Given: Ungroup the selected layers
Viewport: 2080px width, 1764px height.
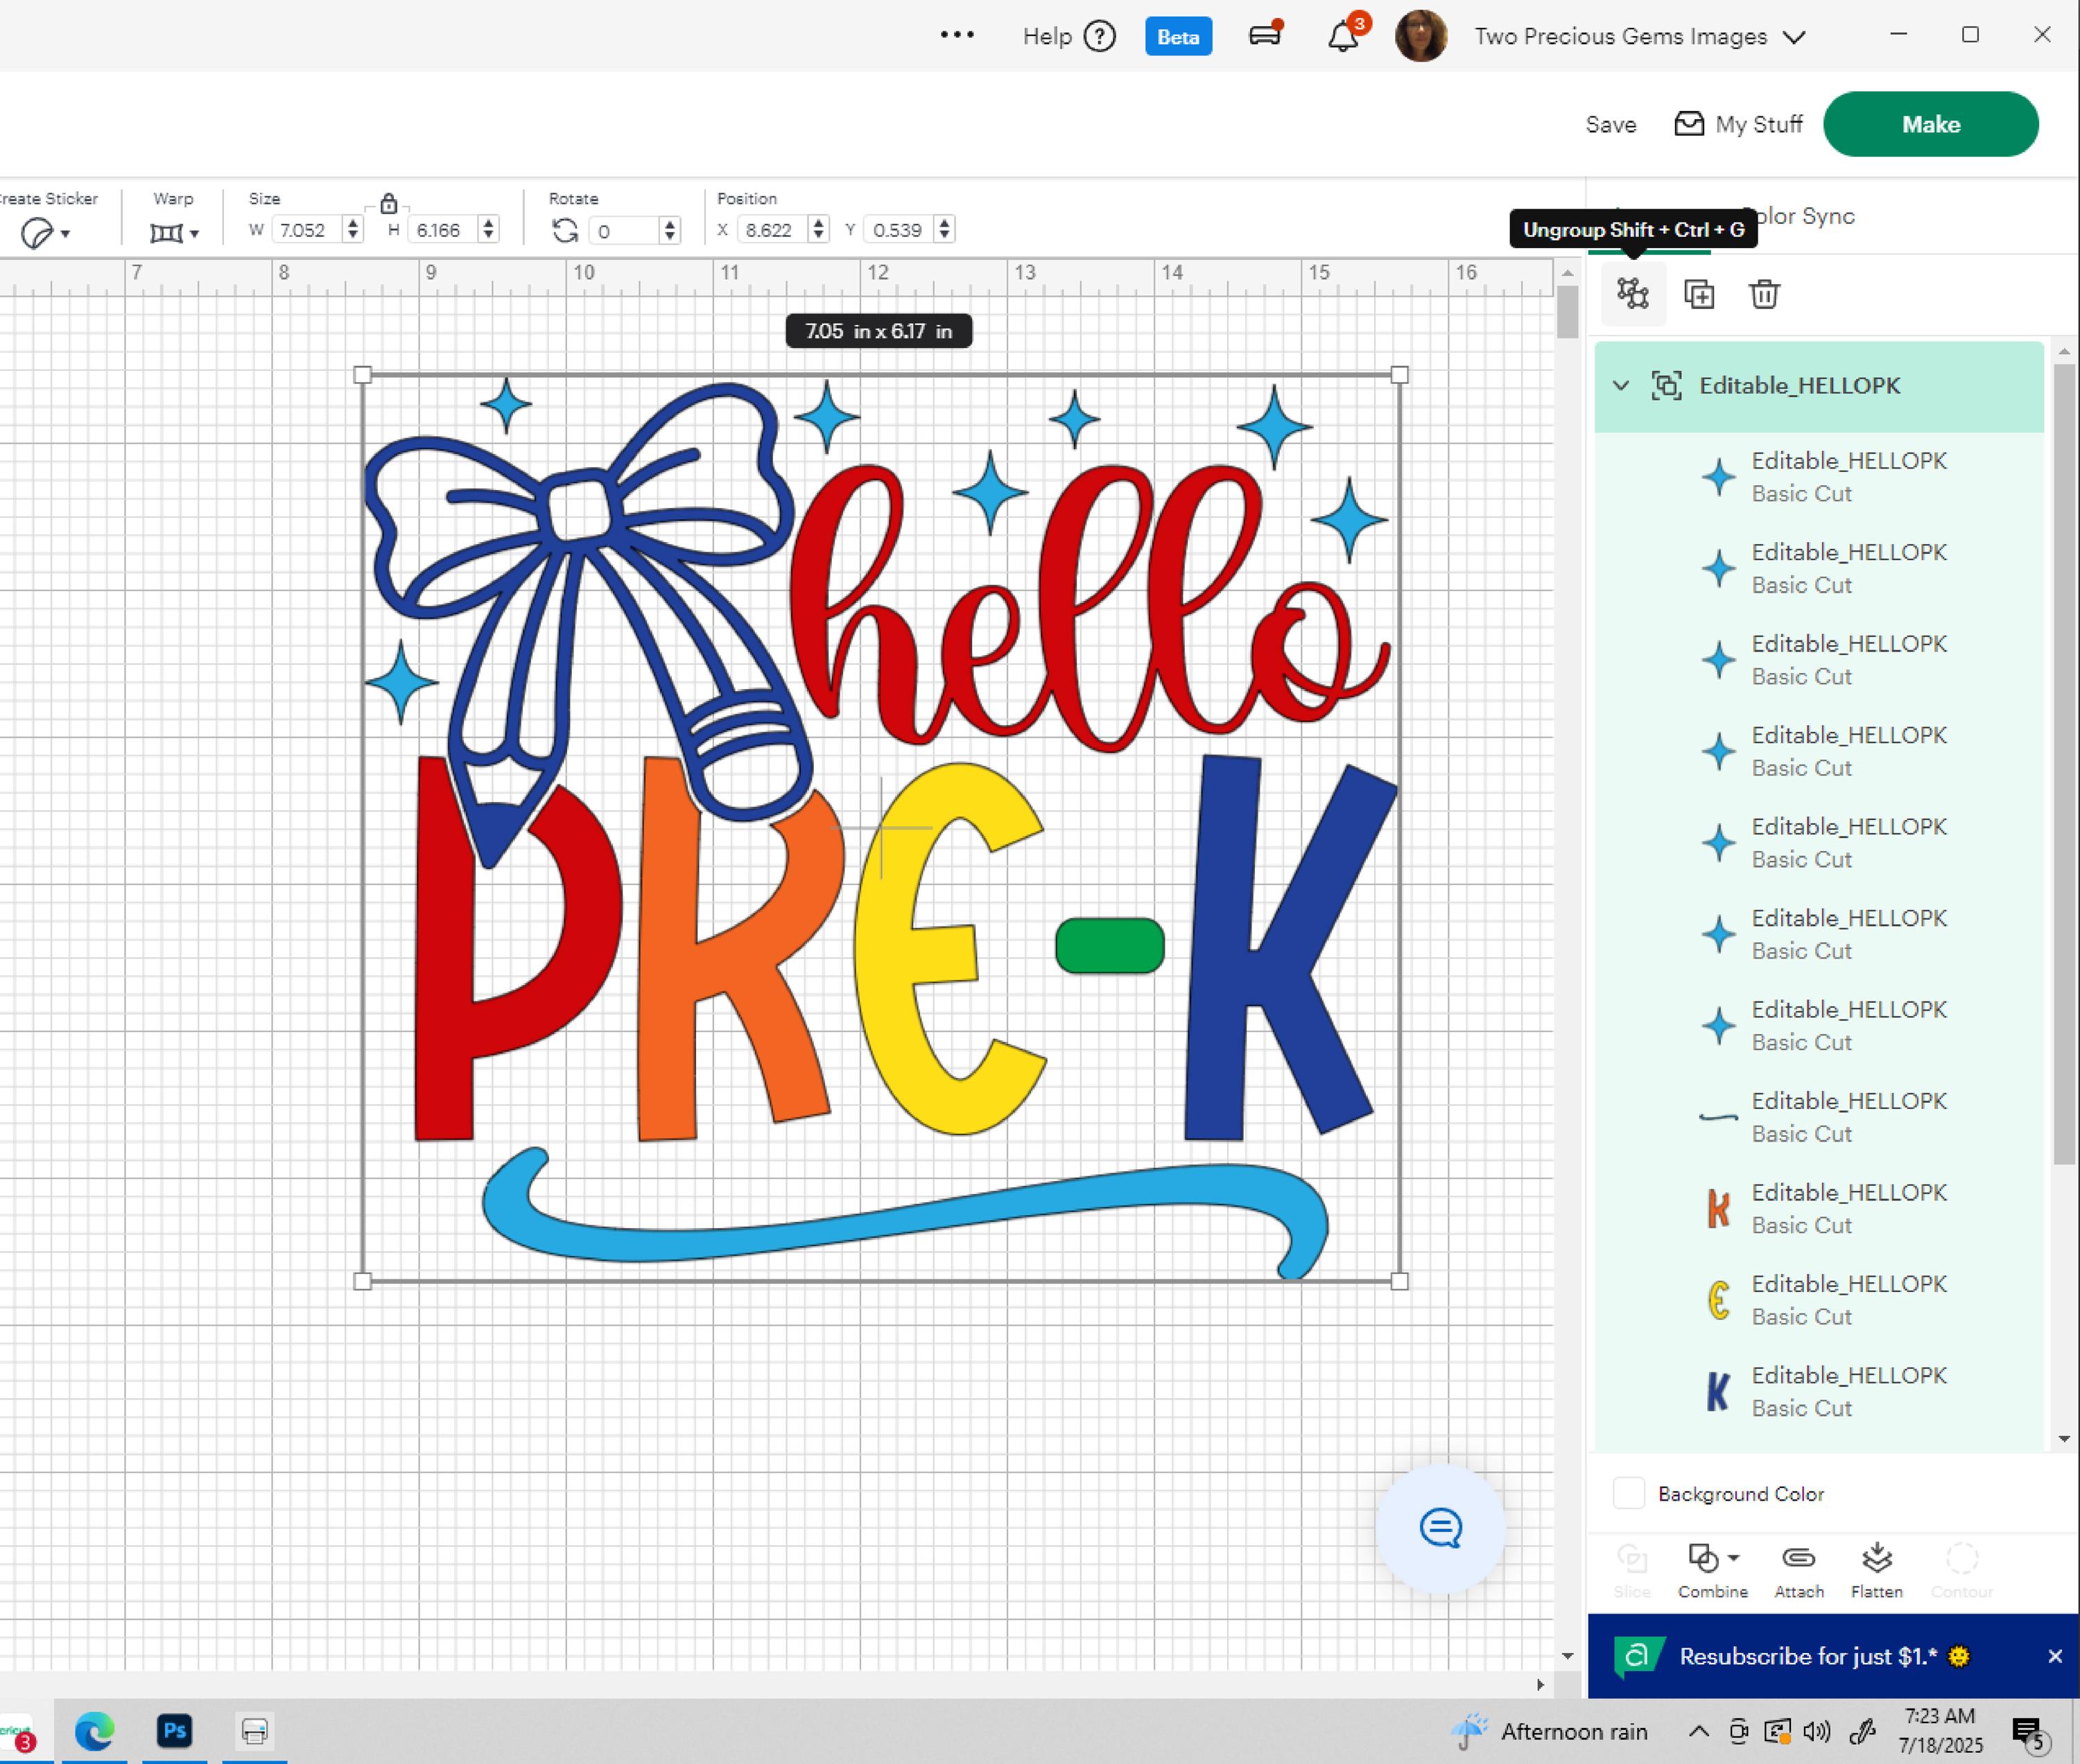Looking at the screenshot, I should tap(1633, 293).
